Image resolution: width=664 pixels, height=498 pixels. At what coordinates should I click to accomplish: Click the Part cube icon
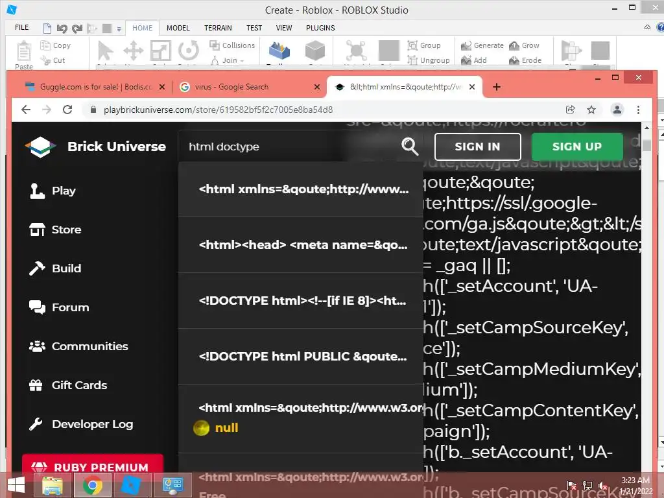[315, 51]
